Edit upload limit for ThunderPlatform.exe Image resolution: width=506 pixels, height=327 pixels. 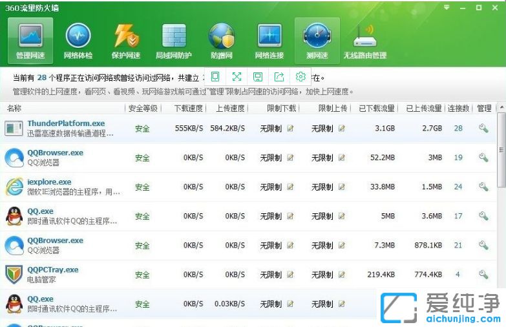point(341,129)
